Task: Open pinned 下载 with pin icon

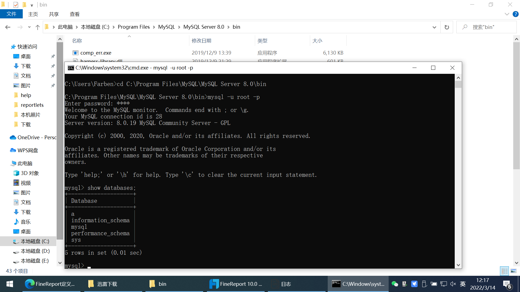Action: 26,66
